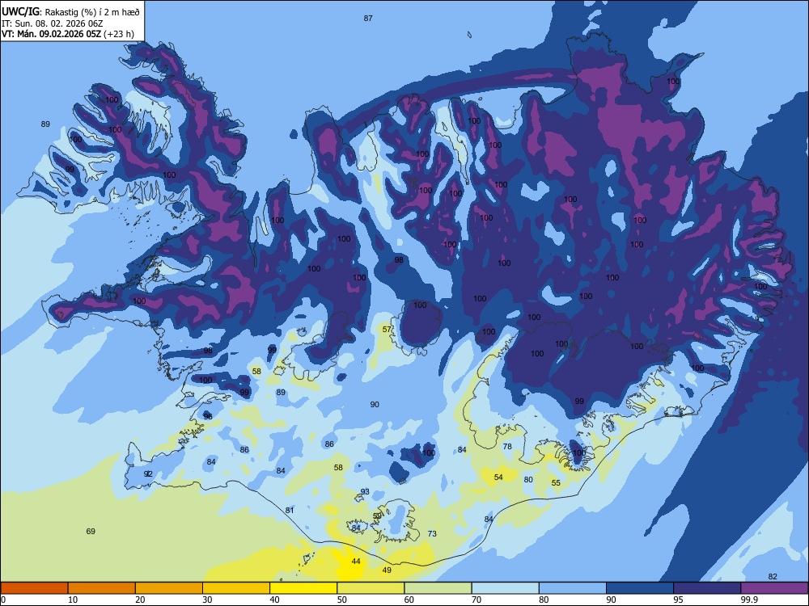Select the legend label 70
The image size is (809, 606).
477,600
